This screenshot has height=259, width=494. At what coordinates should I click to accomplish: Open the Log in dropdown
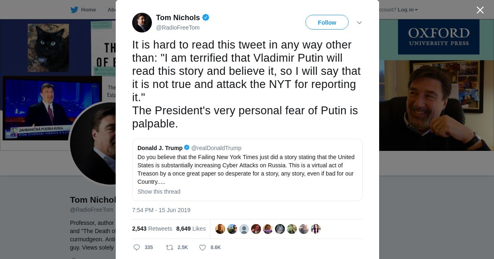408,10
